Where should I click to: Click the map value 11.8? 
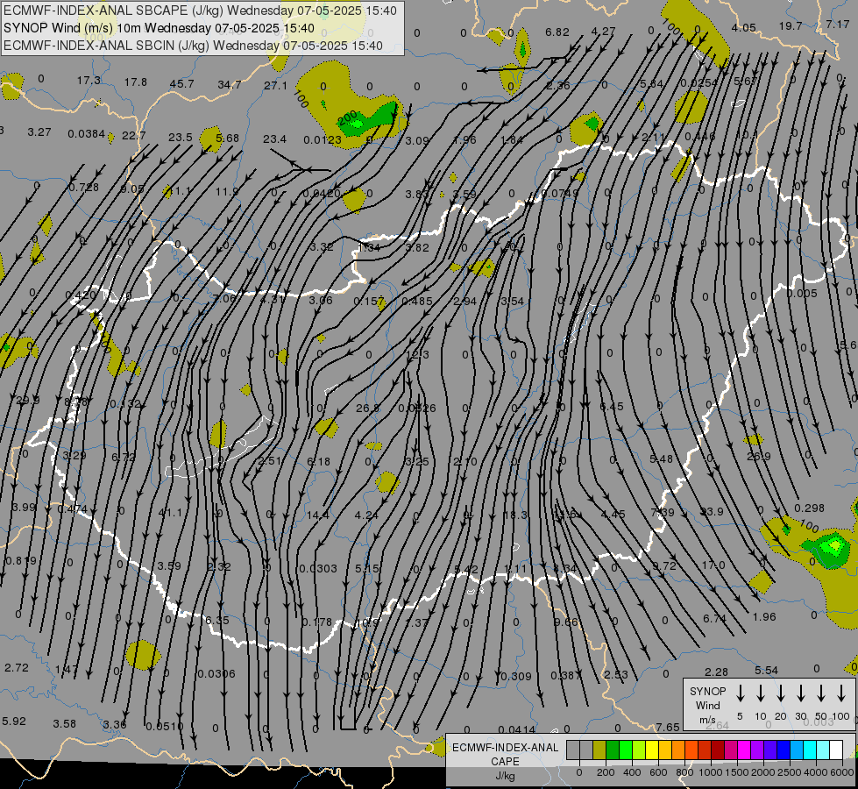click(x=227, y=192)
